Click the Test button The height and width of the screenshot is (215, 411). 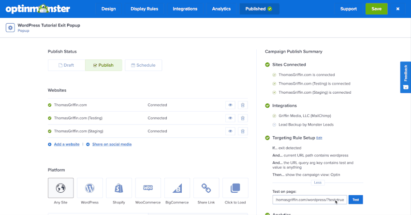[x=356, y=200]
